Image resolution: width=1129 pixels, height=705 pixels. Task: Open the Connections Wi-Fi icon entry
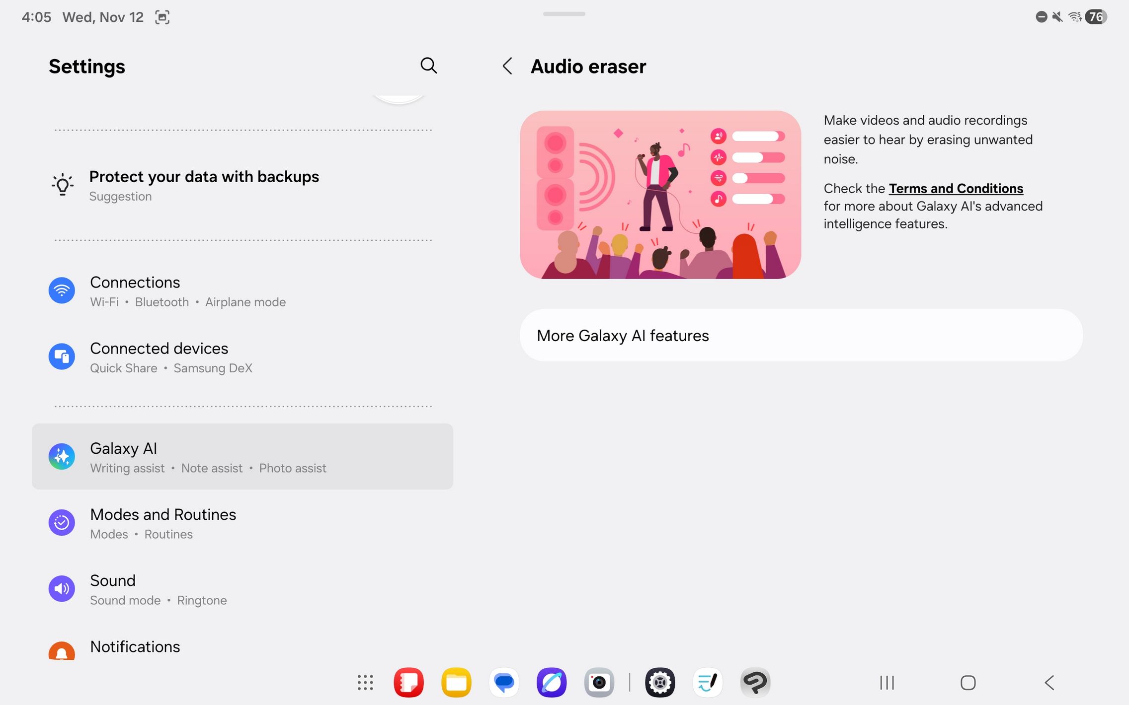click(x=62, y=290)
